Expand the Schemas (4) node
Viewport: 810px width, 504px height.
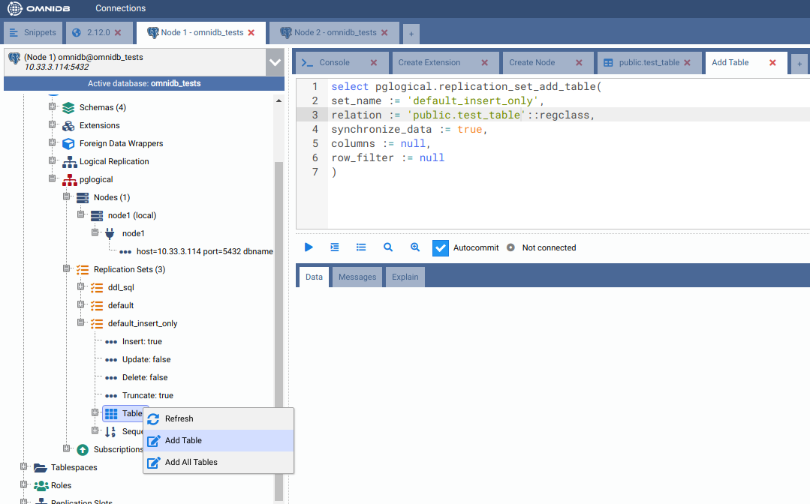point(53,106)
